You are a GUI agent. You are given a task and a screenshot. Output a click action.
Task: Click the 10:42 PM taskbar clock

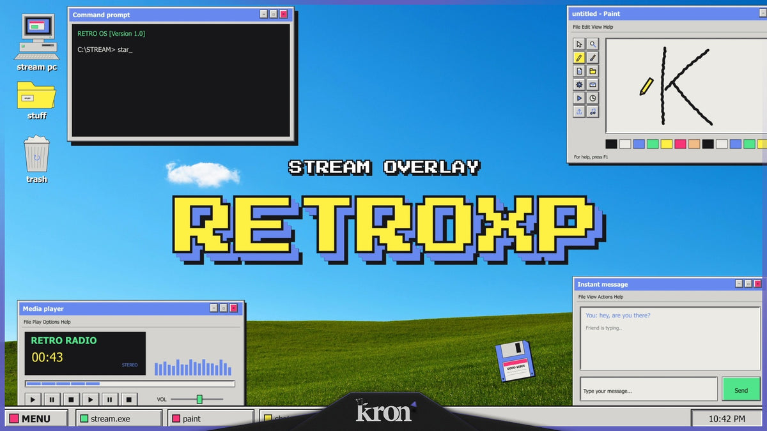coord(727,419)
